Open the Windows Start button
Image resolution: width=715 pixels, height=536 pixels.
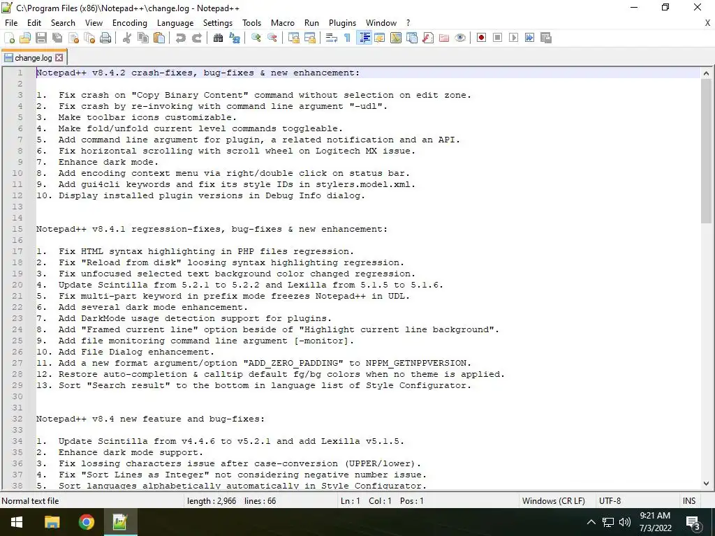click(17, 522)
